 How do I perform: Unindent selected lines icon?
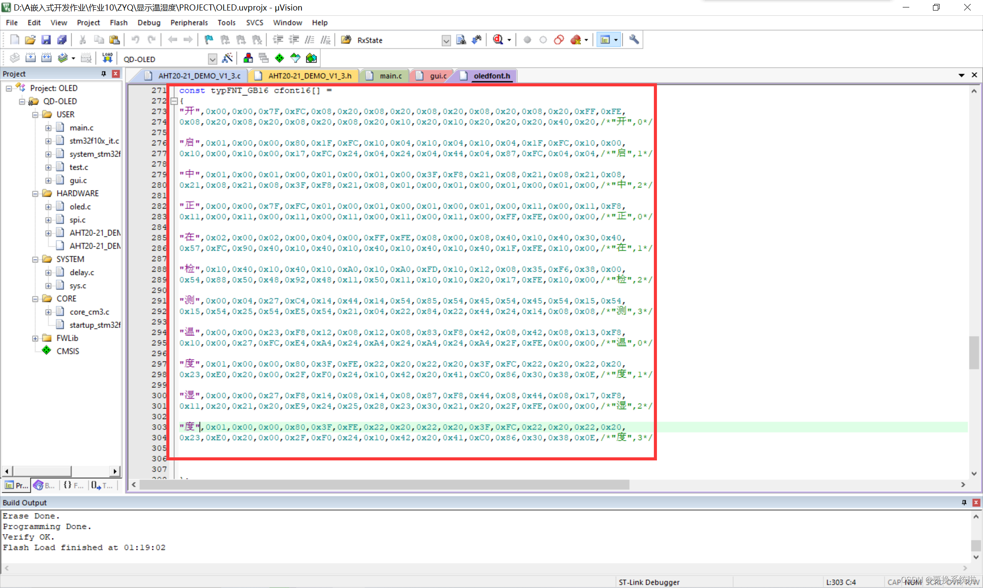click(x=294, y=40)
